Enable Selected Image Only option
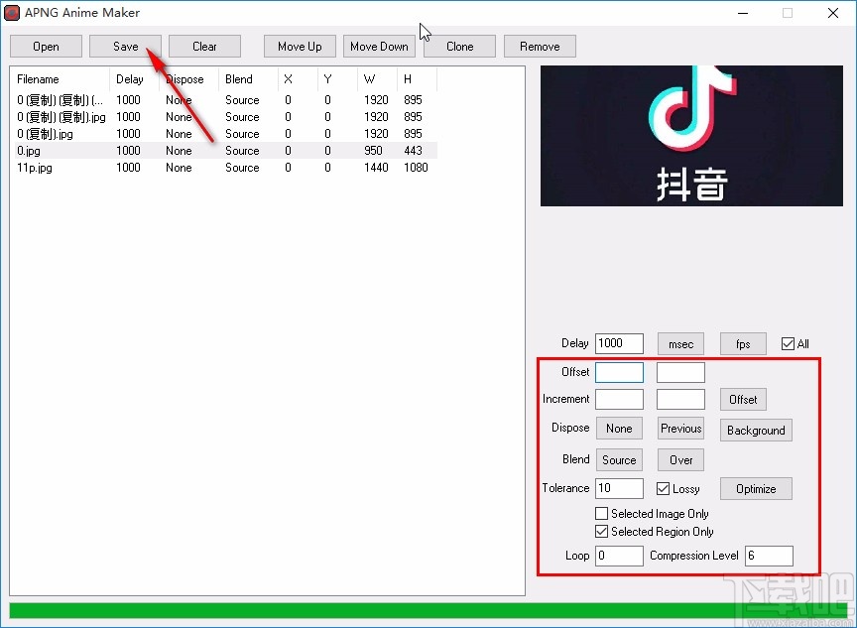 tap(600, 513)
